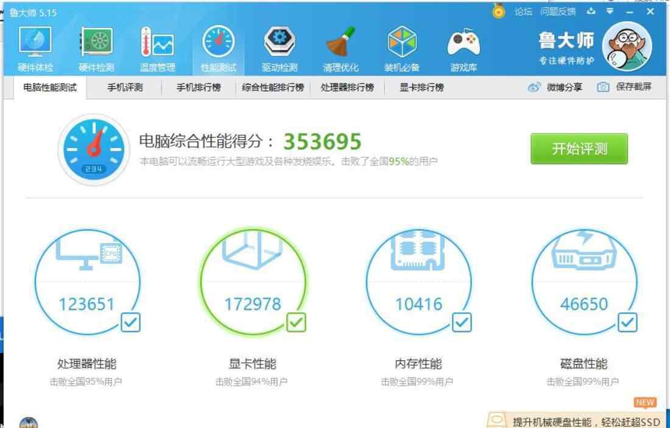Click the skin/upload icon in title bar
670x428 pixels.
click(591, 11)
